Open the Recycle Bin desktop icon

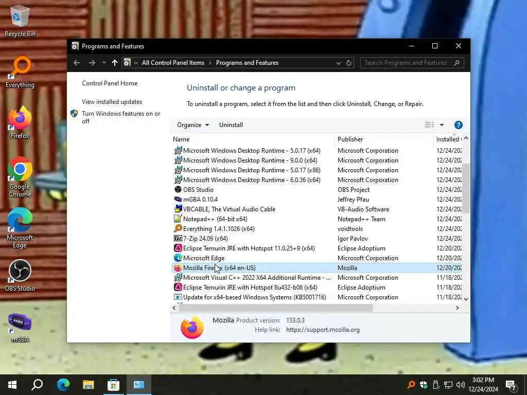click(20, 21)
